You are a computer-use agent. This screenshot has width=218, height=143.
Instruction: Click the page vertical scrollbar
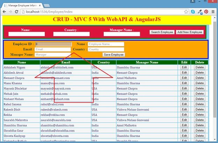[x=215, y=70]
